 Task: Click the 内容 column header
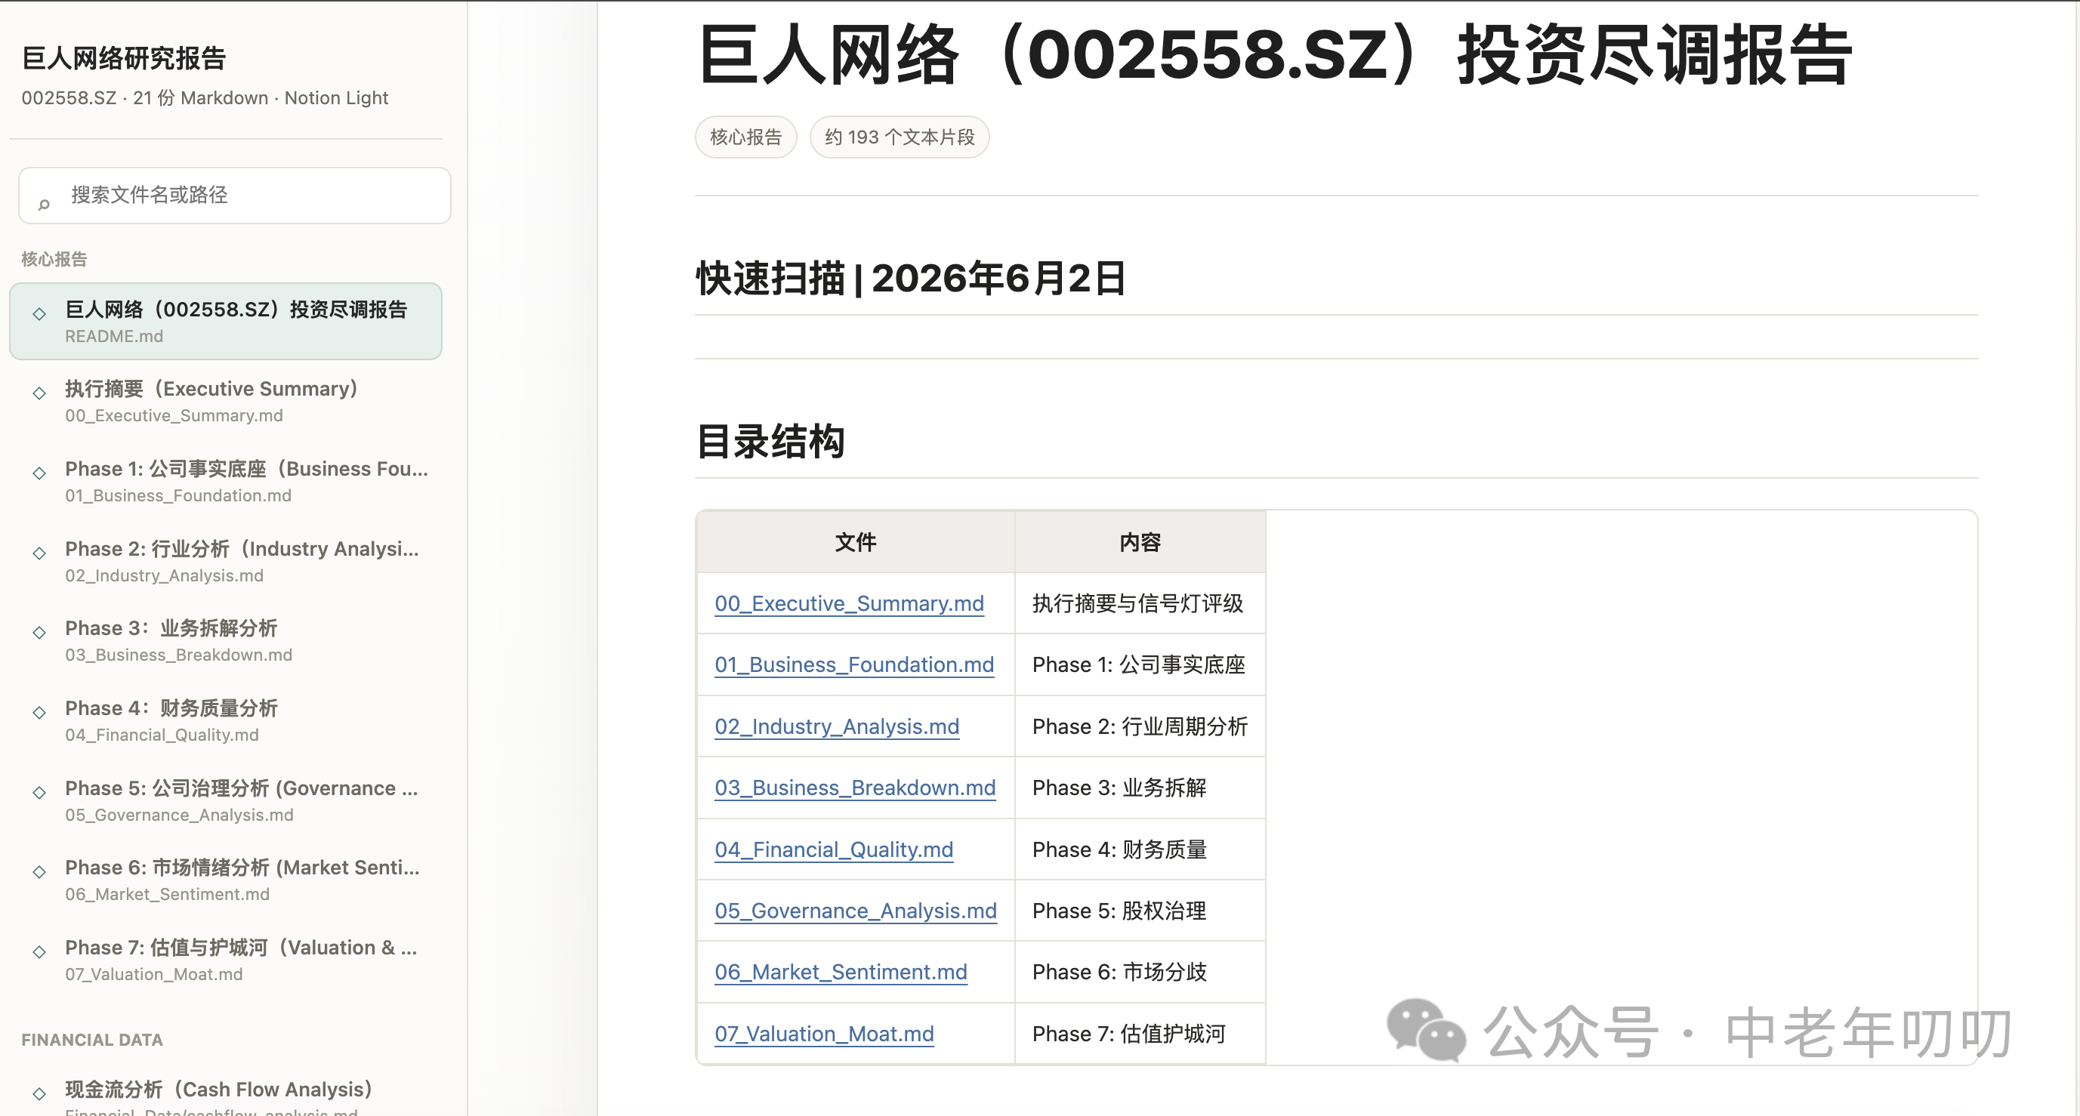click(x=1140, y=542)
